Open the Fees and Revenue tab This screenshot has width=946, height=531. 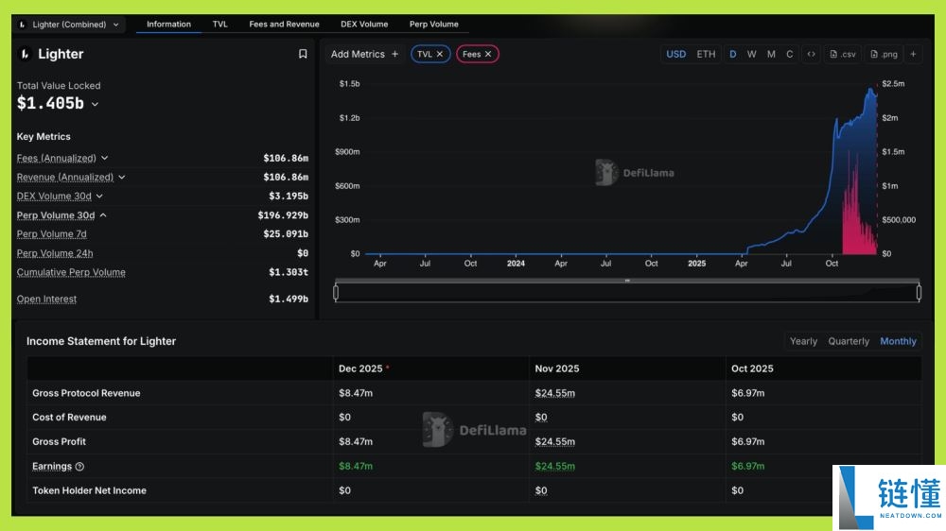click(x=284, y=25)
